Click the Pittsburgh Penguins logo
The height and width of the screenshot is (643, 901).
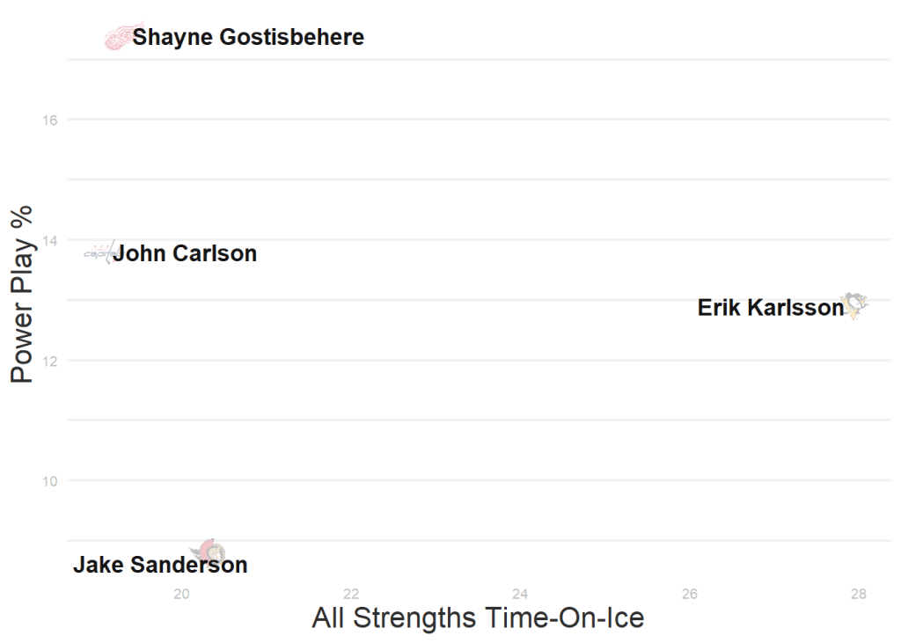tap(854, 306)
